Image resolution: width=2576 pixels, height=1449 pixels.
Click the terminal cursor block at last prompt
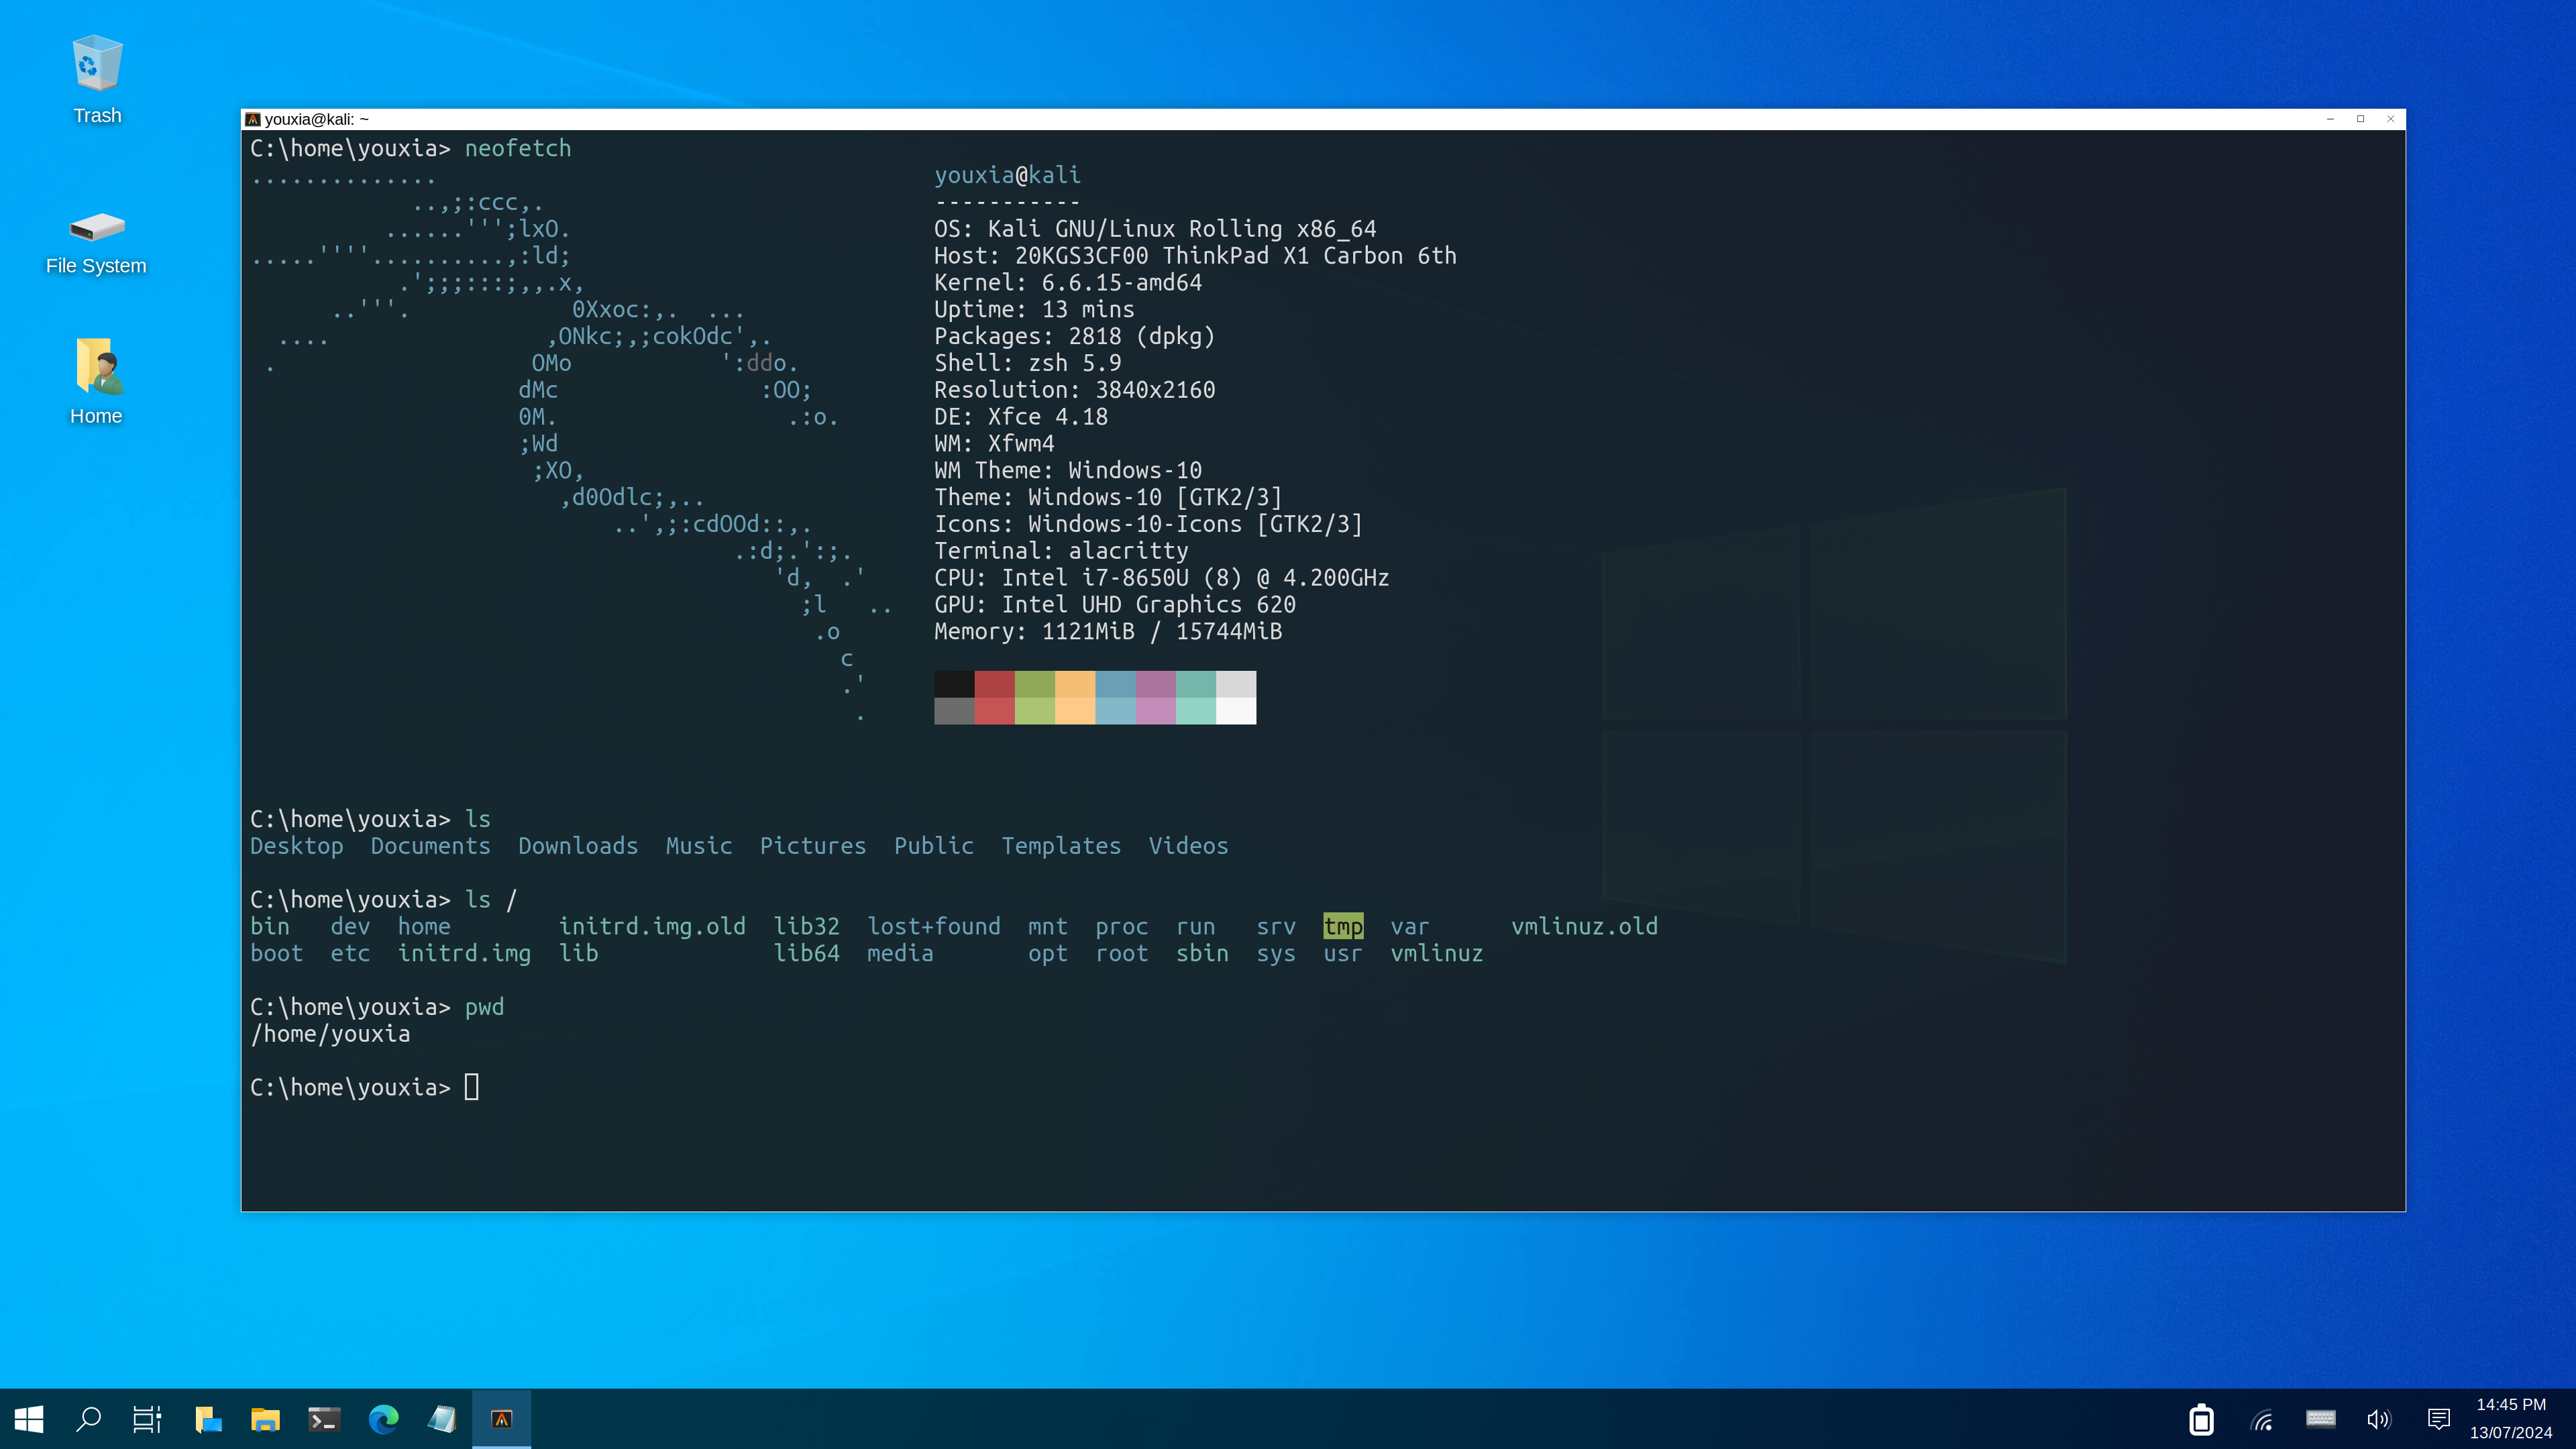click(x=472, y=1087)
